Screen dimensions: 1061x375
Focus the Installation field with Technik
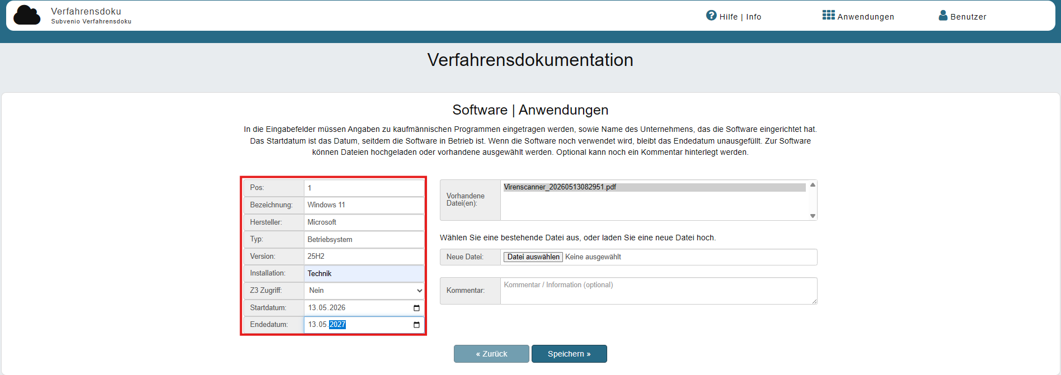[x=364, y=273]
